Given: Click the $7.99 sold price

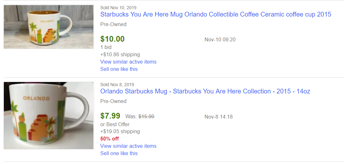Looking at the screenshot, I should click(x=110, y=116).
